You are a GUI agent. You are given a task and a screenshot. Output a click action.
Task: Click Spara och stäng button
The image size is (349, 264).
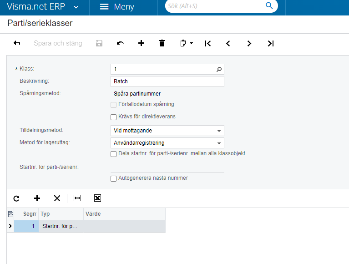(x=58, y=43)
